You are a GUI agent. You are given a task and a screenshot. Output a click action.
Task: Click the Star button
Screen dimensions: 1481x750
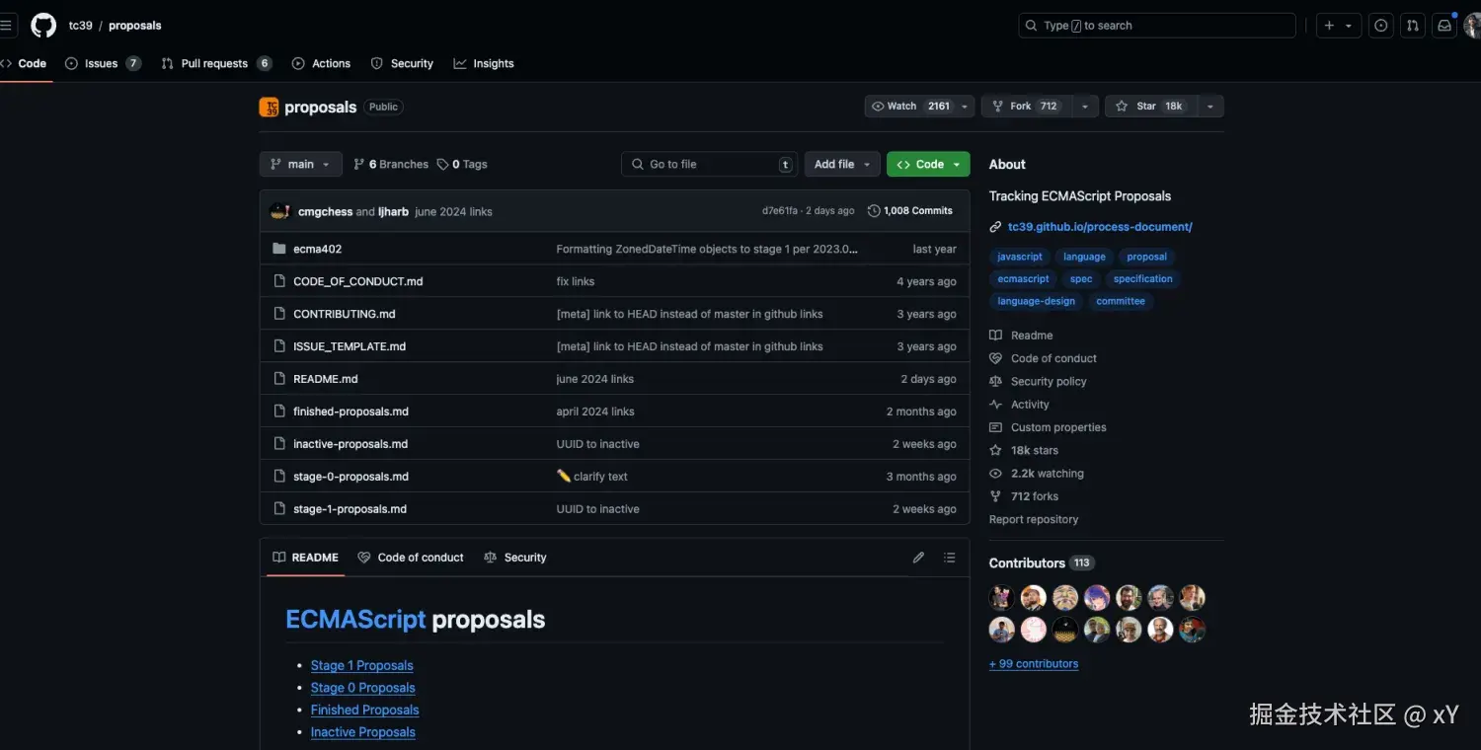pos(1150,107)
